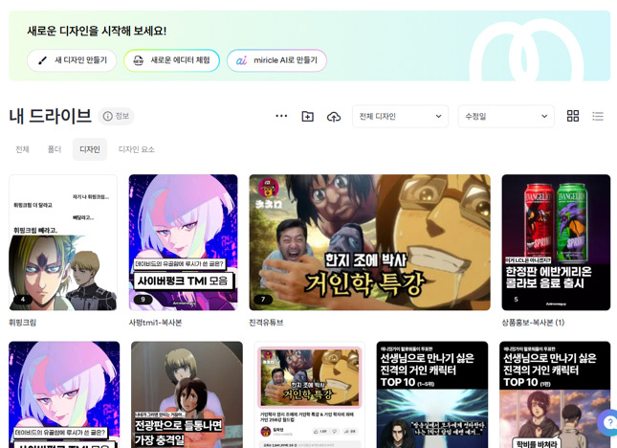Select the 디자인 요소 tab
This screenshot has width=617, height=448.
pyautogui.click(x=137, y=149)
